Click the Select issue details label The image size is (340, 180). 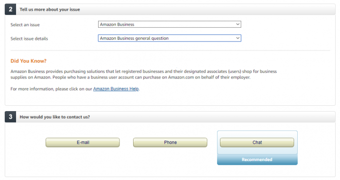tap(29, 38)
